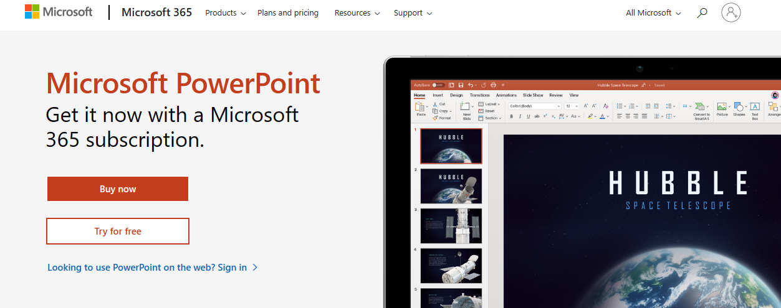Open the Review tab in preview ribbon

click(556, 95)
